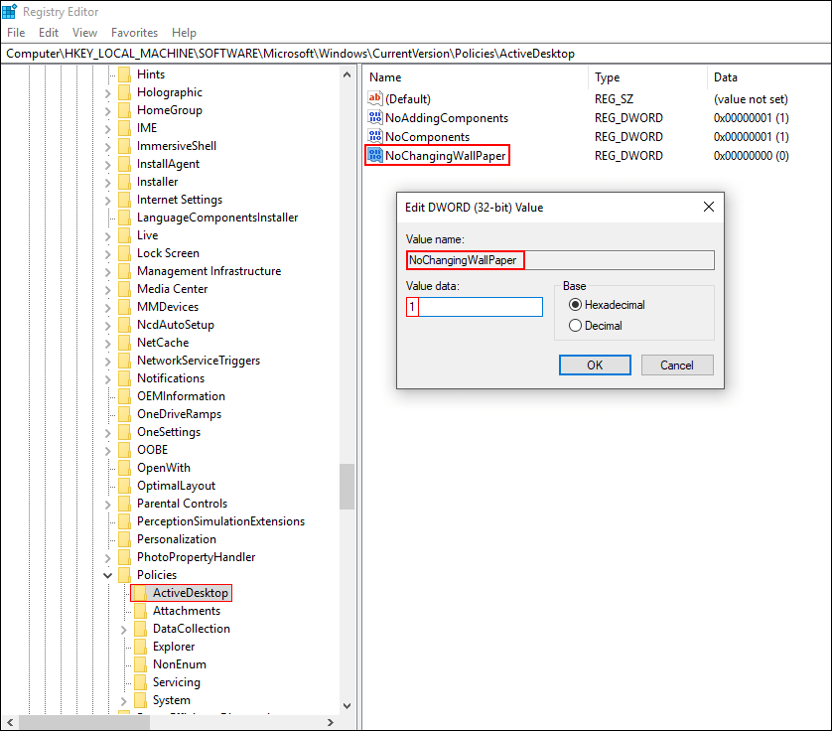Click the 0x00000000 (0) data value
Screen dimensions: 832x731
pyautogui.click(x=752, y=156)
